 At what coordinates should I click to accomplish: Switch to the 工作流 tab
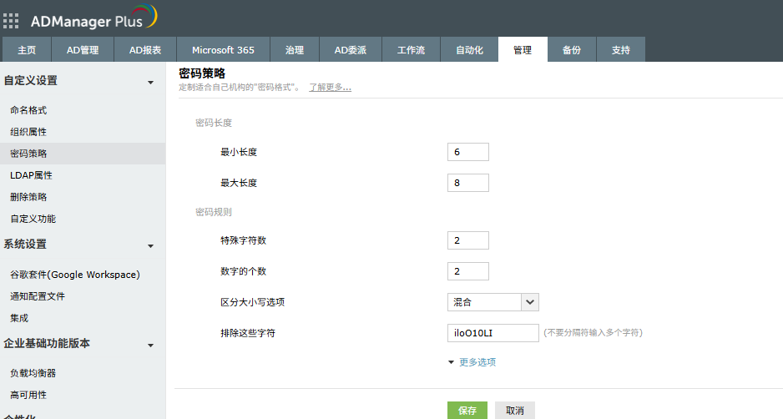pyautogui.click(x=411, y=50)
